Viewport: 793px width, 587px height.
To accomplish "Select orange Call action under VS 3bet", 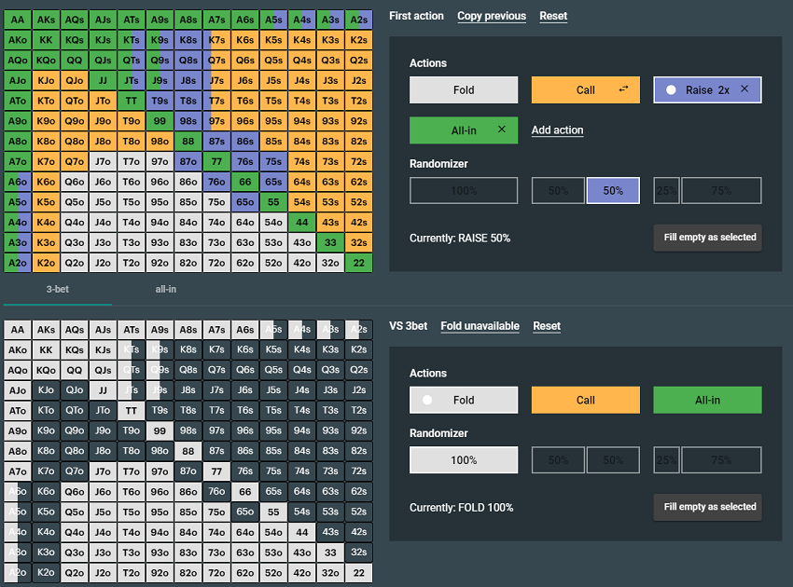I will 585,400.
